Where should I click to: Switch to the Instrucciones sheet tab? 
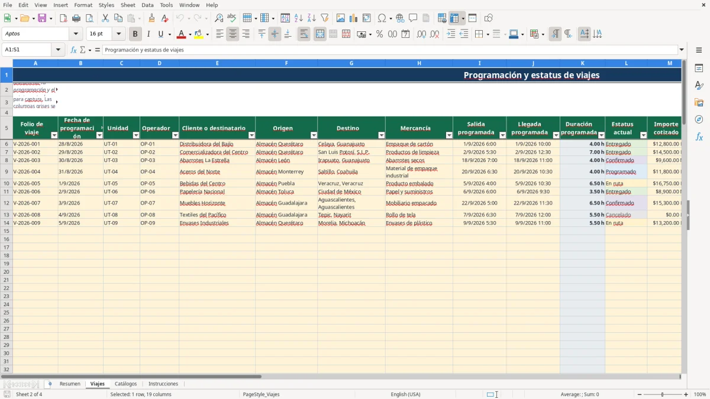[x=163, y=384]
